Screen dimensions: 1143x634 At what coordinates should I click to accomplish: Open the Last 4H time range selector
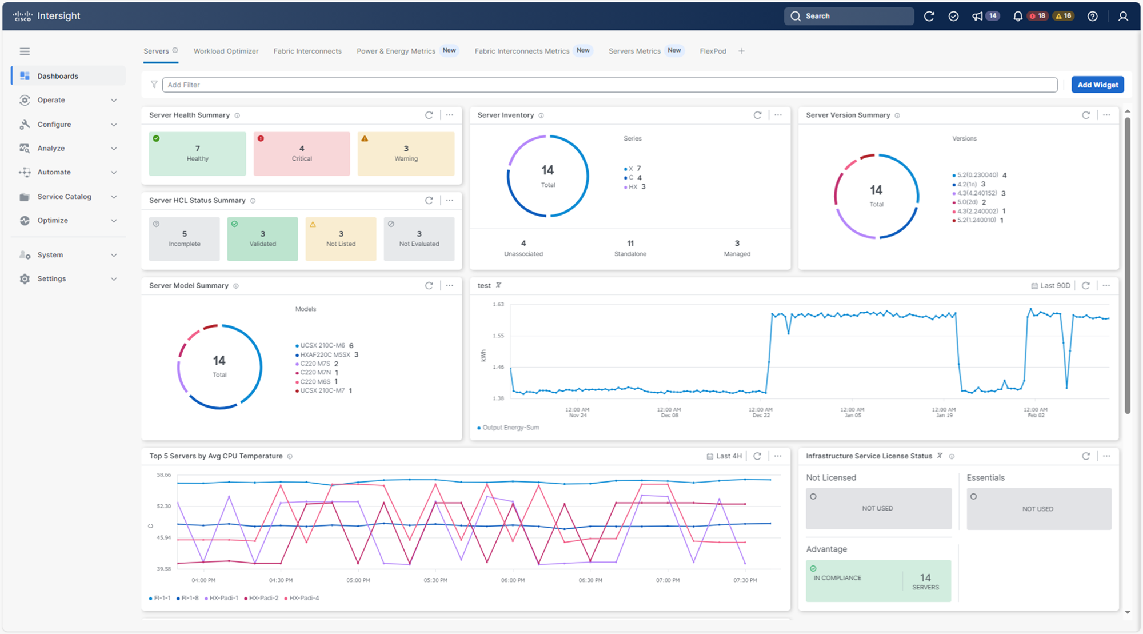724,456
